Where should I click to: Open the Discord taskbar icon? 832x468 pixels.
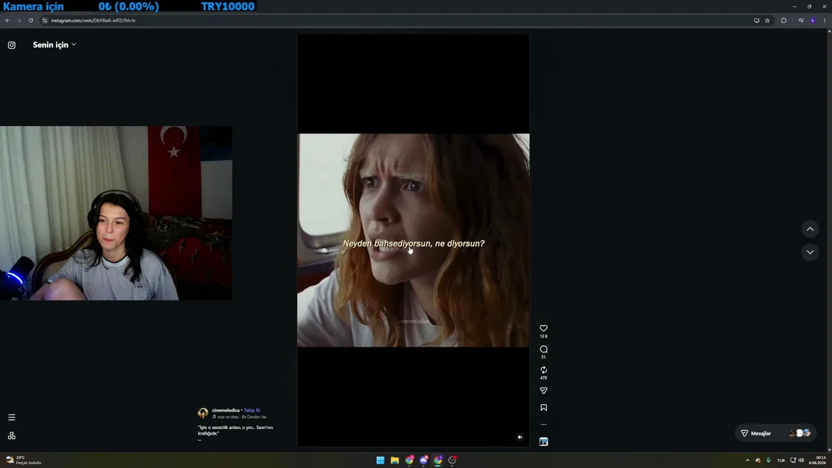tap(424, 460)
